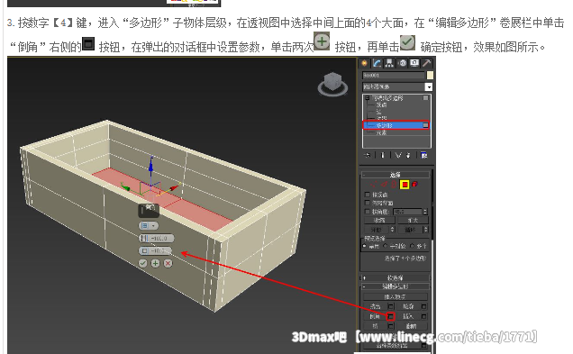
Task: Select the 多边形 level in modifier stack
Action: 396,125
